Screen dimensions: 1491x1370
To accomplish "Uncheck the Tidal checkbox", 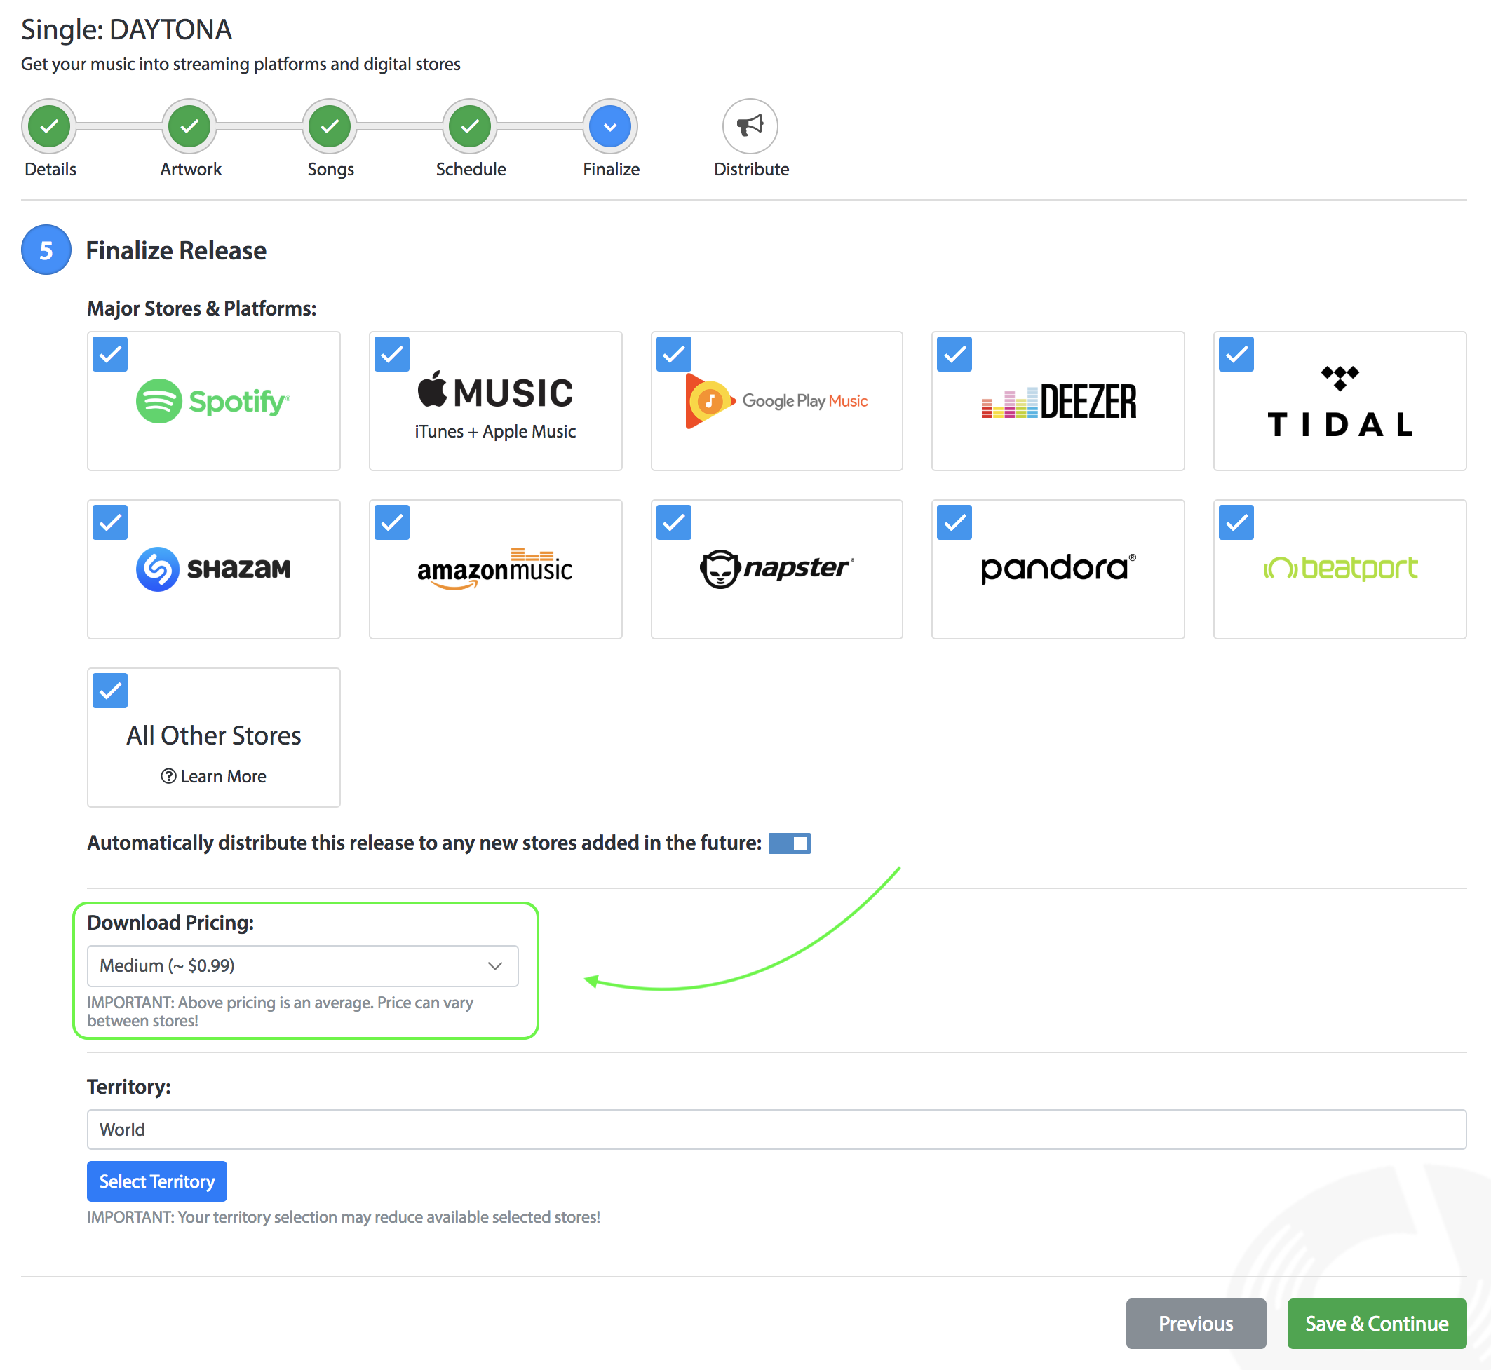I will point(1236,354).
